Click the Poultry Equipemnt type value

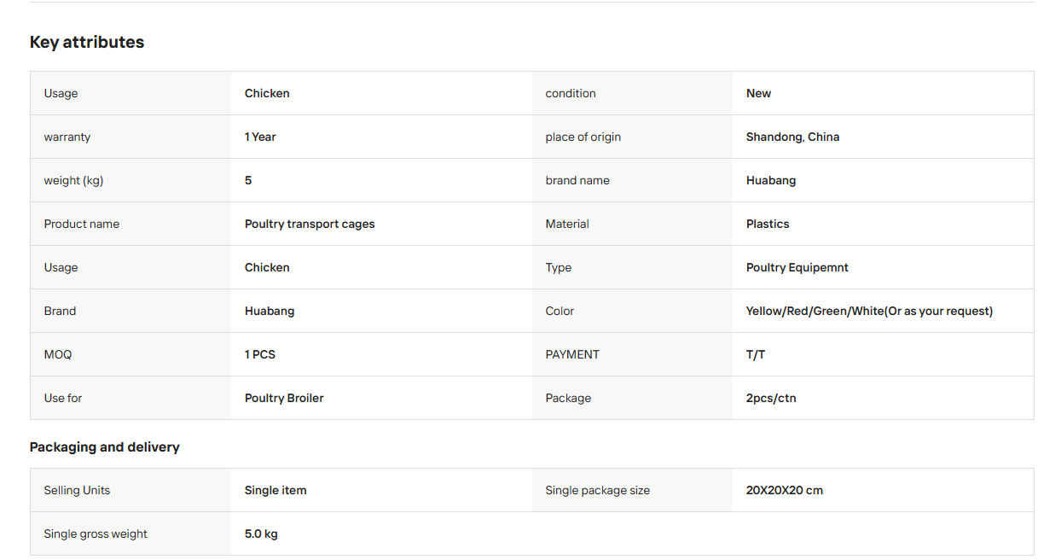pos(797,267)
